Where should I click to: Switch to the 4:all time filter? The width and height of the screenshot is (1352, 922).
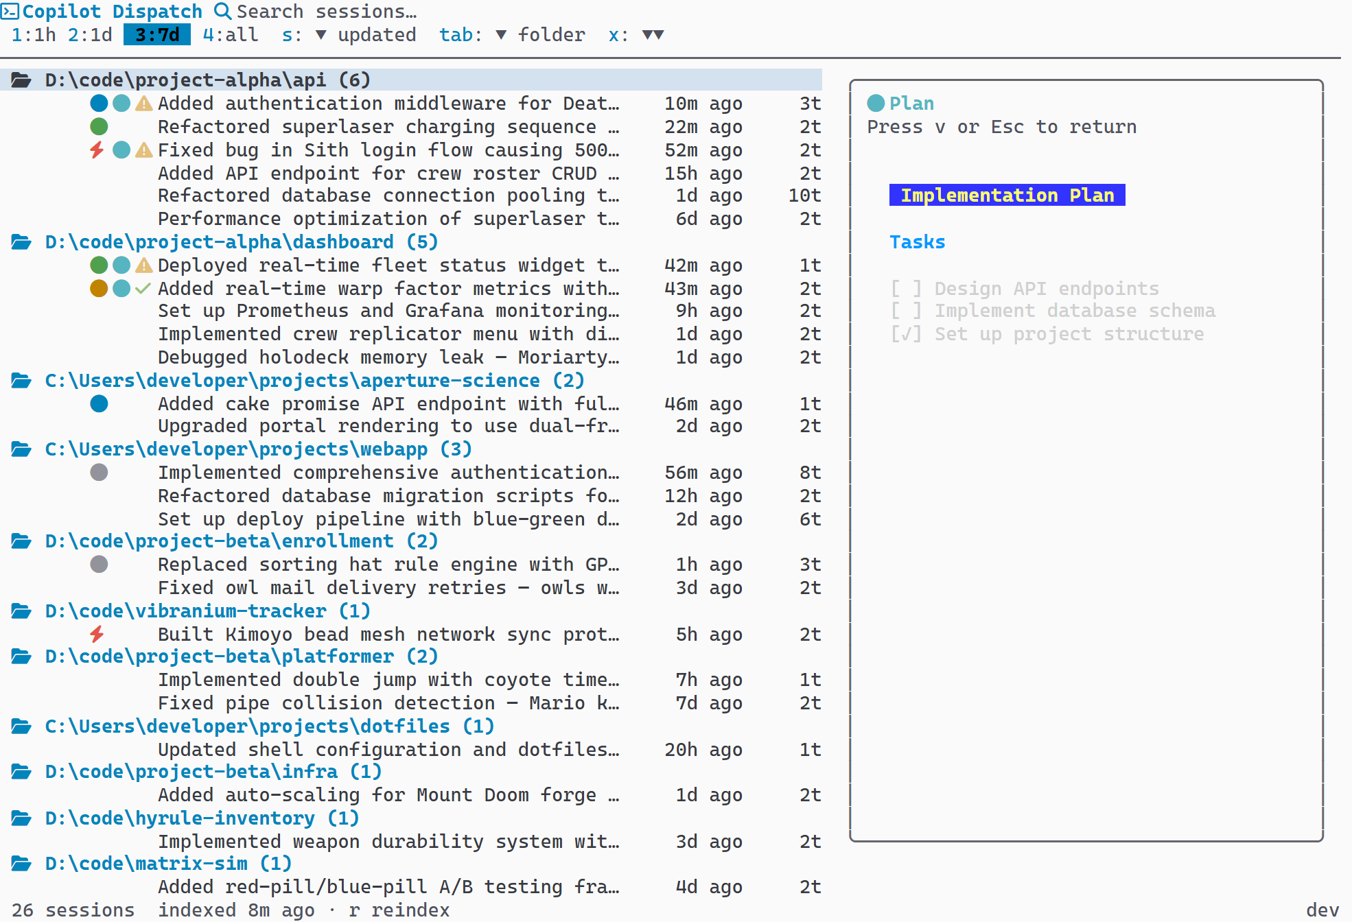pyautogui.click(x=231, y=35)
